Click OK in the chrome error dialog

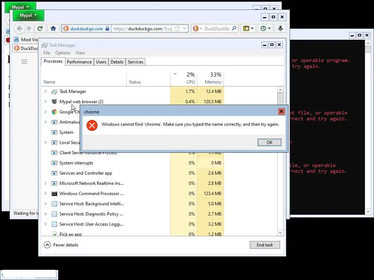point(269,143)
